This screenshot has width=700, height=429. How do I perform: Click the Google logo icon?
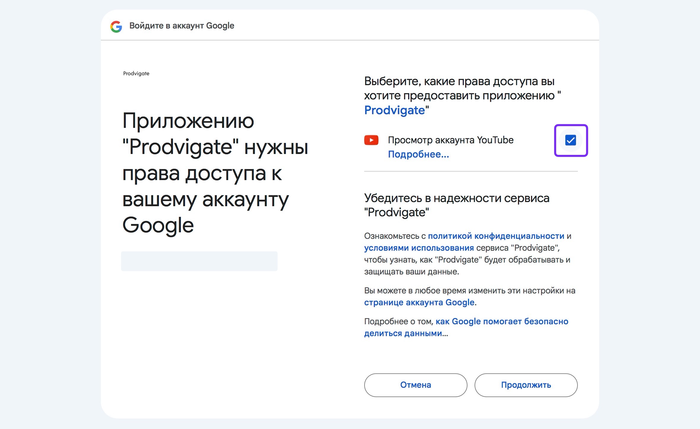pos(116,26)
